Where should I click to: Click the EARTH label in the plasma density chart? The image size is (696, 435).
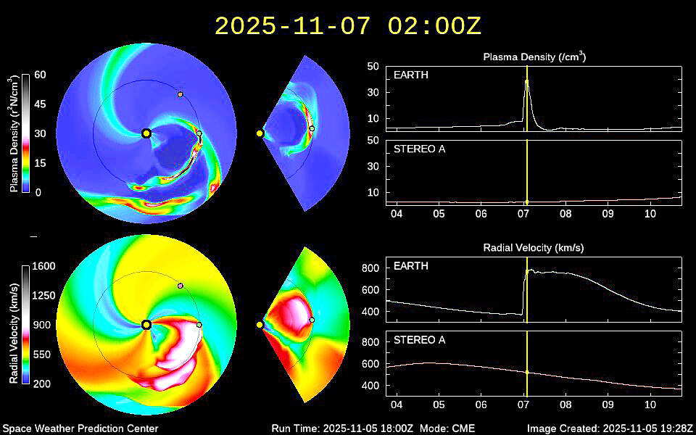(x=410, y=75)
